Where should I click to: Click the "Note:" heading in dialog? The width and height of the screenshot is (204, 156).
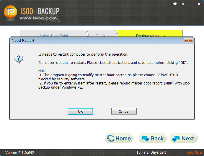click(x=43, y=71)
